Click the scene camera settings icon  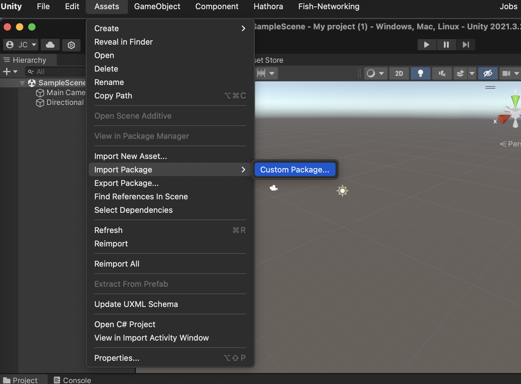click(506, 73)
